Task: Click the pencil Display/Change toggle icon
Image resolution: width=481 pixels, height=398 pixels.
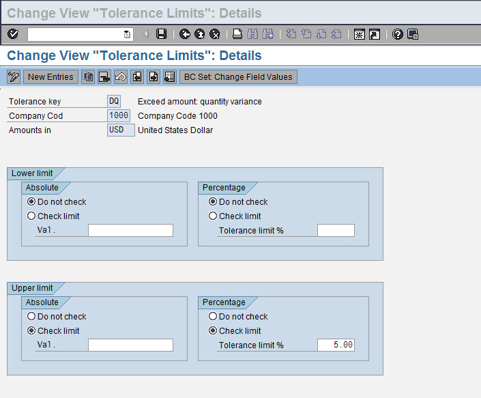Action: pos(14,77)
